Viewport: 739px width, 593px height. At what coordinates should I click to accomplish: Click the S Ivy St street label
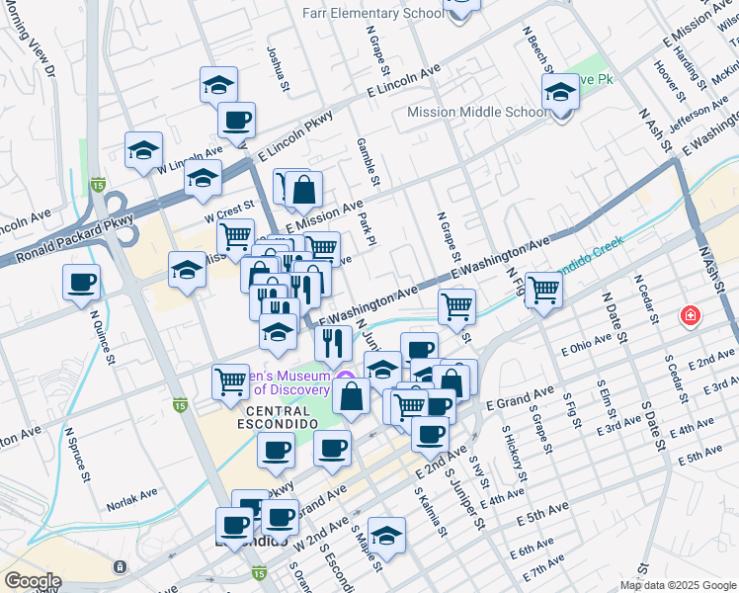click(478, 472)
